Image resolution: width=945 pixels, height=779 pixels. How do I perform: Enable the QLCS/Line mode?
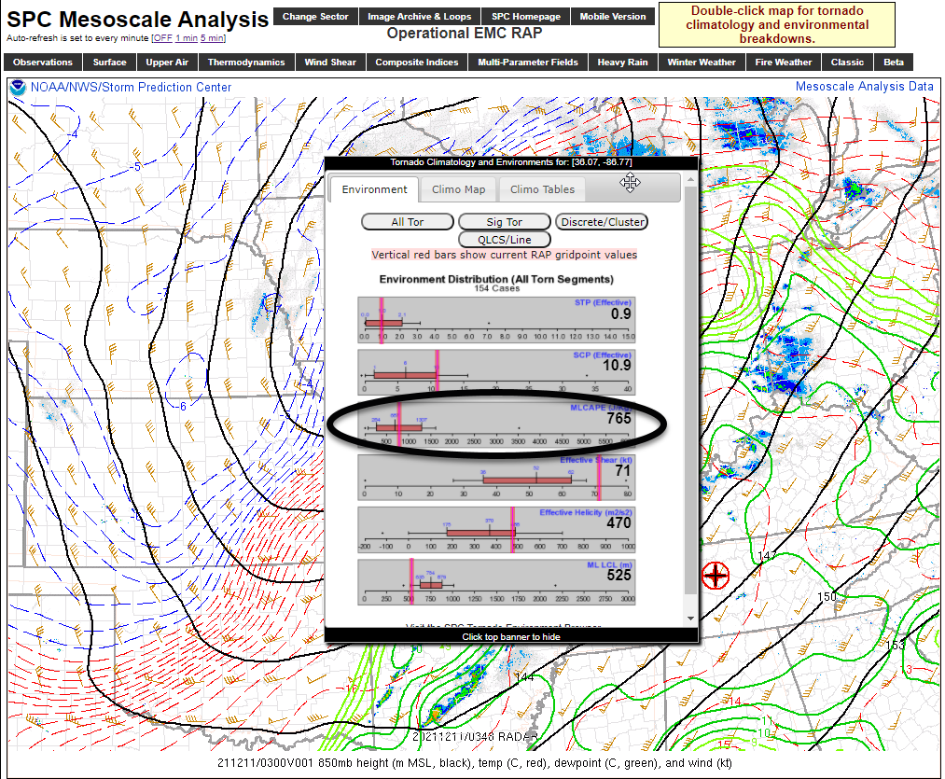tap(504, 240)
